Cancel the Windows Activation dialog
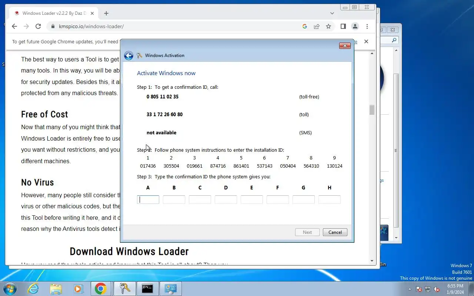Image resolution: width=474 pixels, height=296 pixels. click(x=335, y=232)
